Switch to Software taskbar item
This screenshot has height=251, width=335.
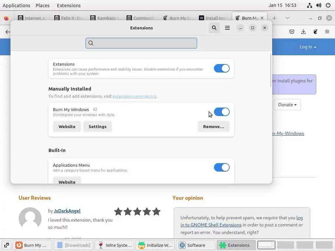tap(196, 245)
